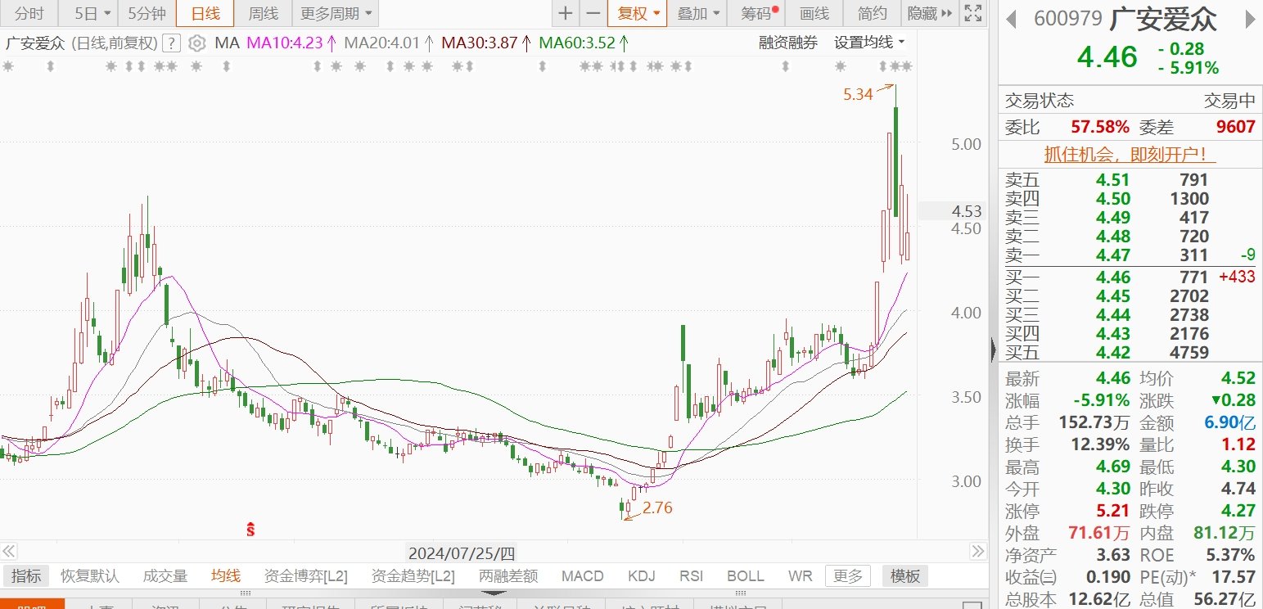This screenshot has width=1263, height=609.
Task: Go to previous stock arrow
Action: (x=1012, y=19)
